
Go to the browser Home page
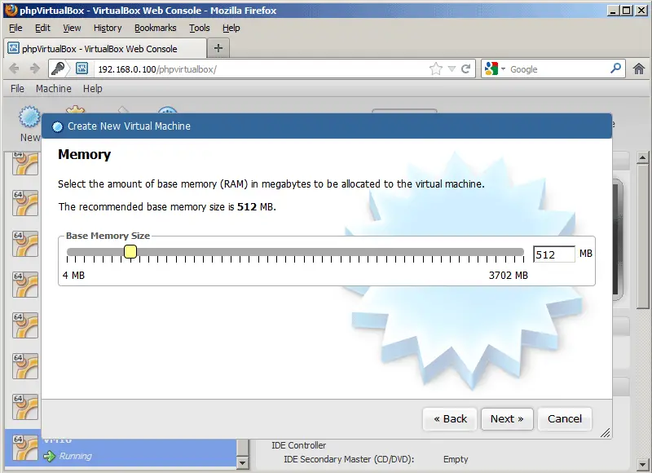tap(639, 69)
